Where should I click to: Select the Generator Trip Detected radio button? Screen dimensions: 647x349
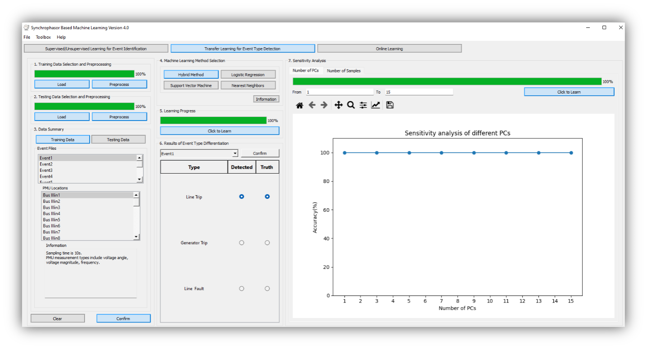(241, 243)
